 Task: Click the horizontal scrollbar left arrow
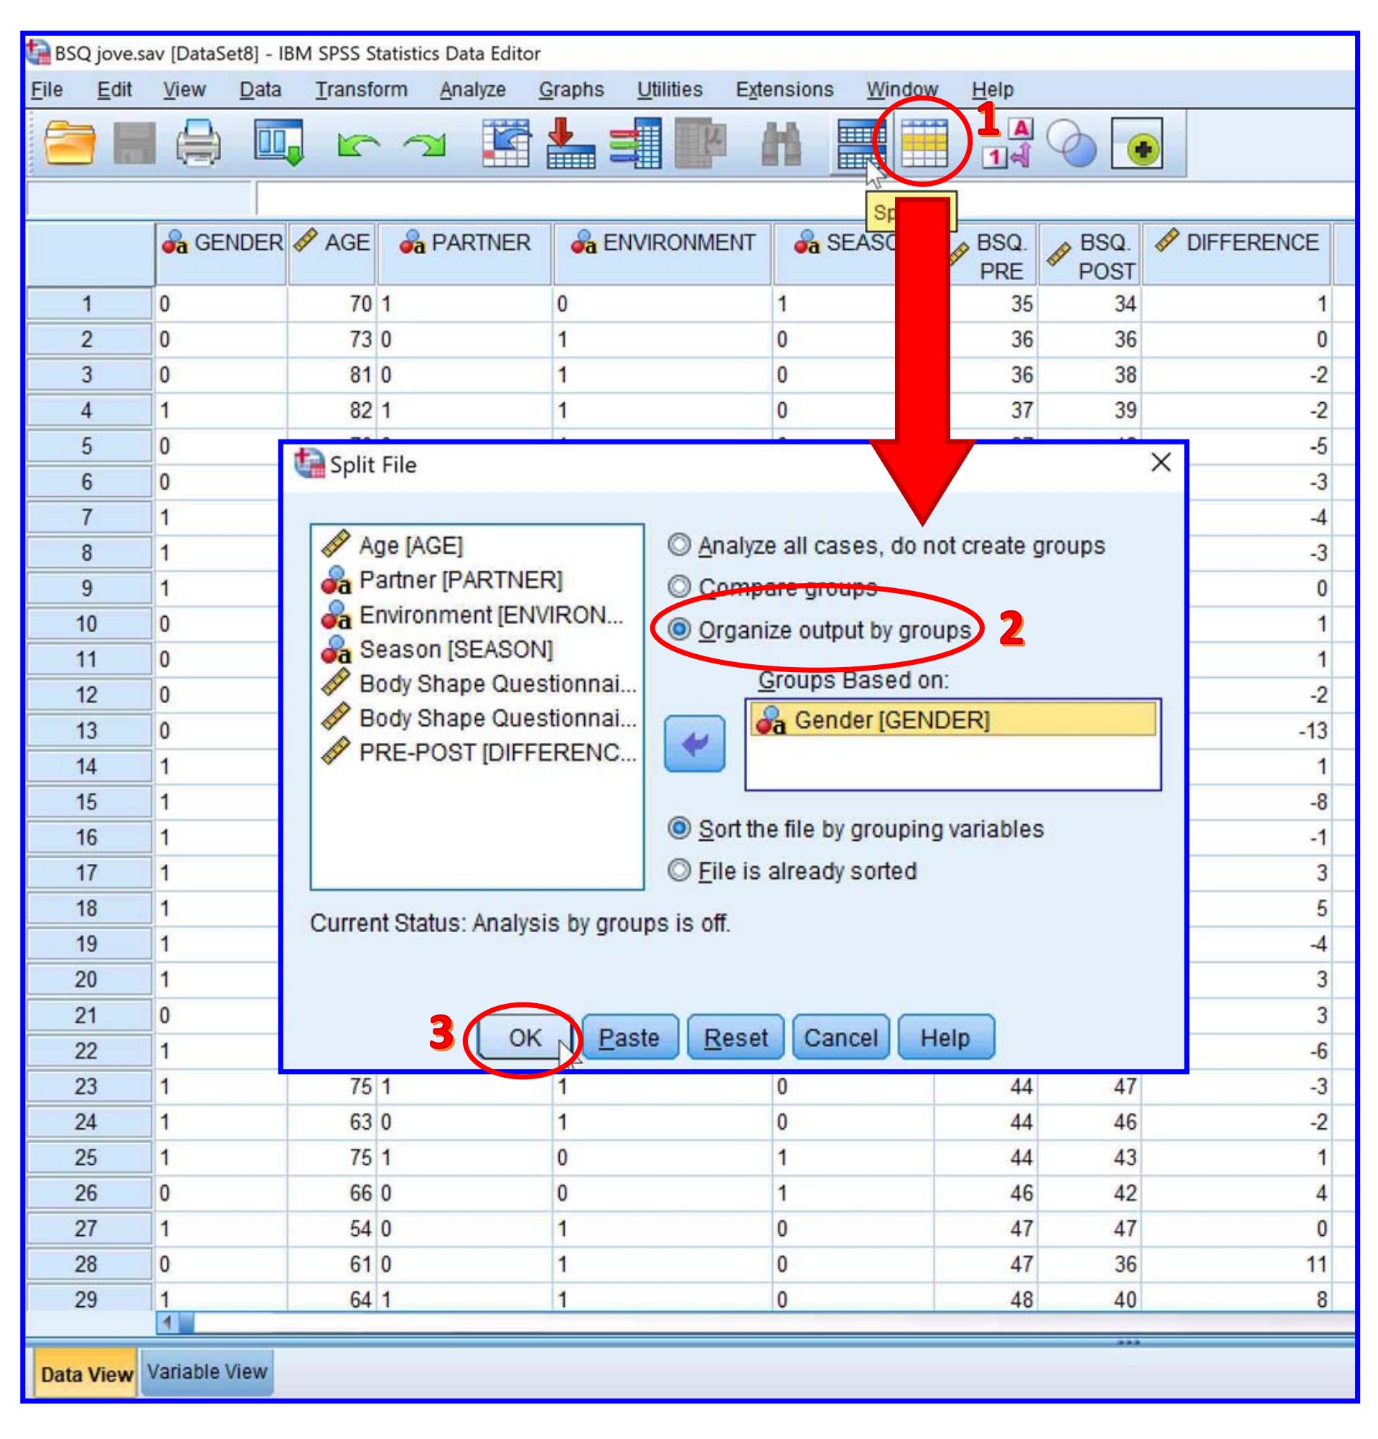(167, 1323)
